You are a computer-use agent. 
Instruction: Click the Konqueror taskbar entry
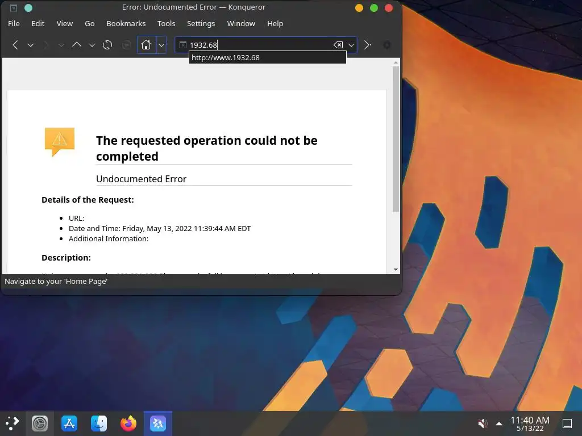point(158,423)
